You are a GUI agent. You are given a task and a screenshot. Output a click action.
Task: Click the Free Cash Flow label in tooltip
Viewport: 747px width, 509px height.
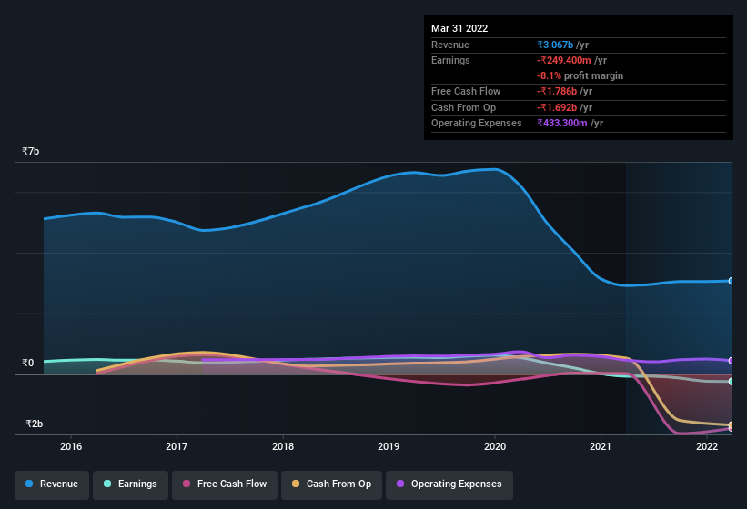[466, 91]
